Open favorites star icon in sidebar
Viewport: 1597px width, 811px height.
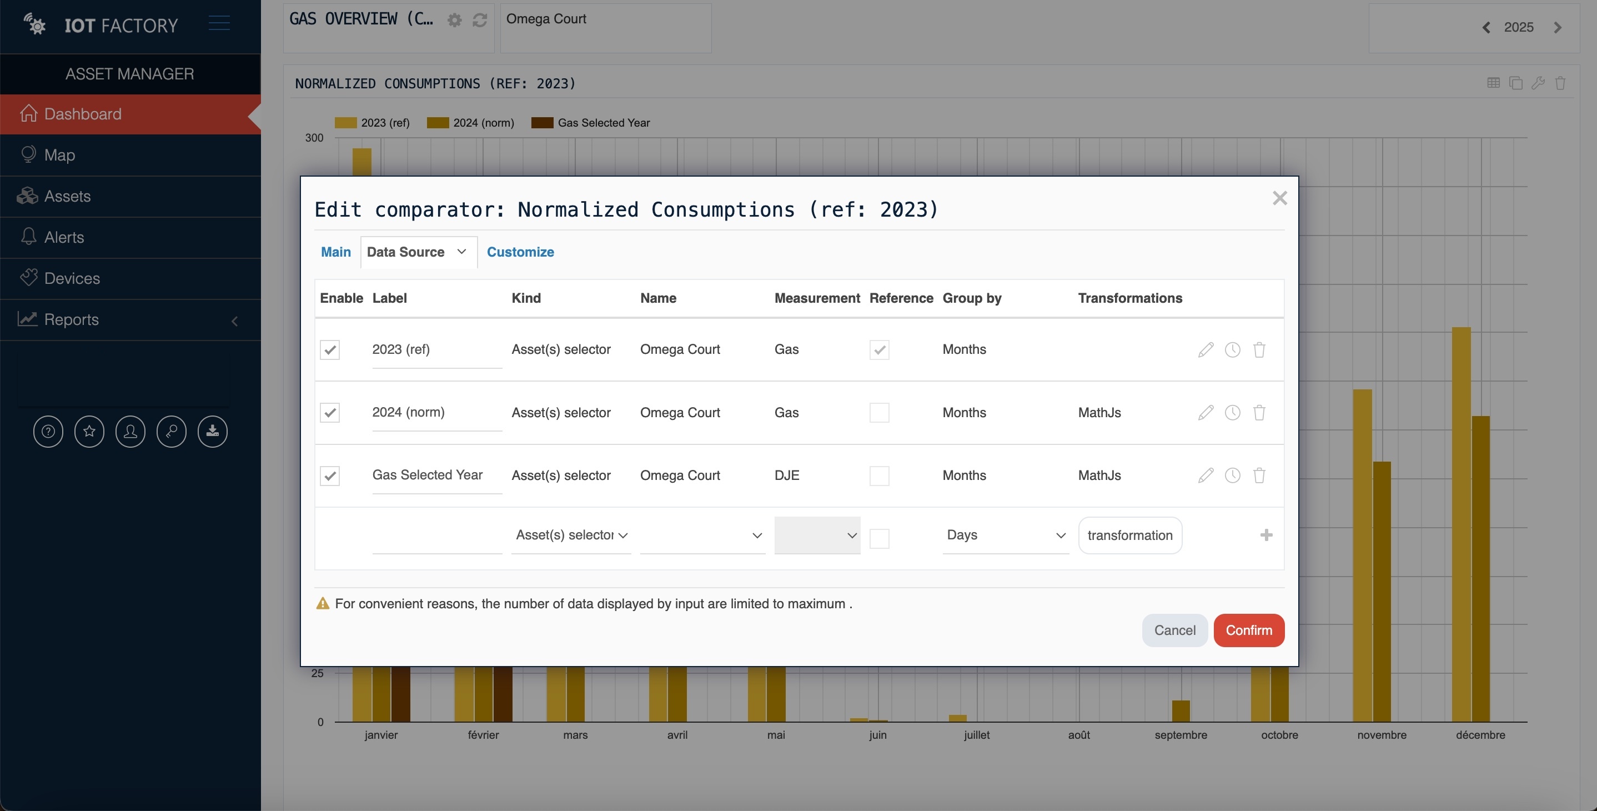(89, 432)
